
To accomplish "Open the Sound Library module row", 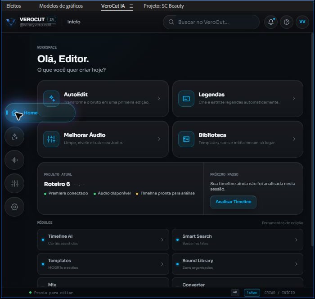I will click(x=238, y=264).
